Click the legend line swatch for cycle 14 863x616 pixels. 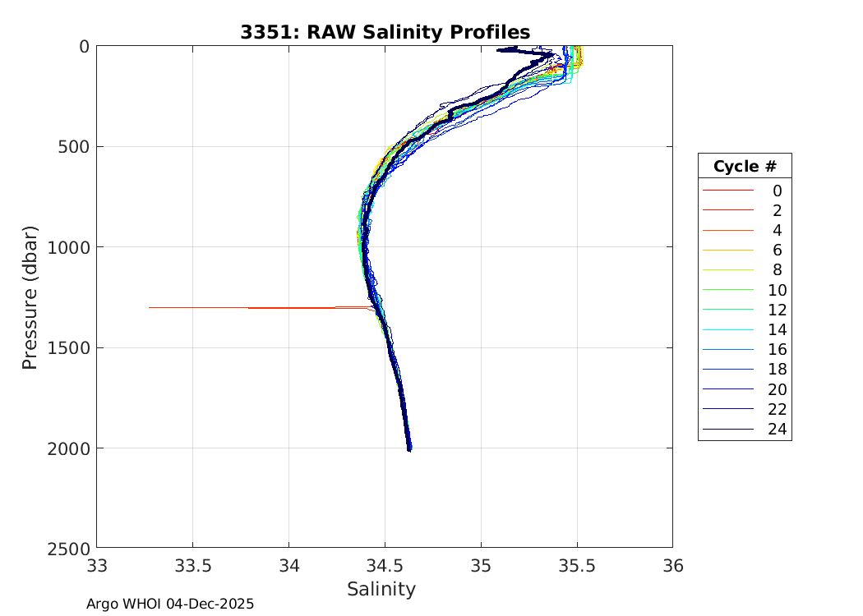[727, 330]
